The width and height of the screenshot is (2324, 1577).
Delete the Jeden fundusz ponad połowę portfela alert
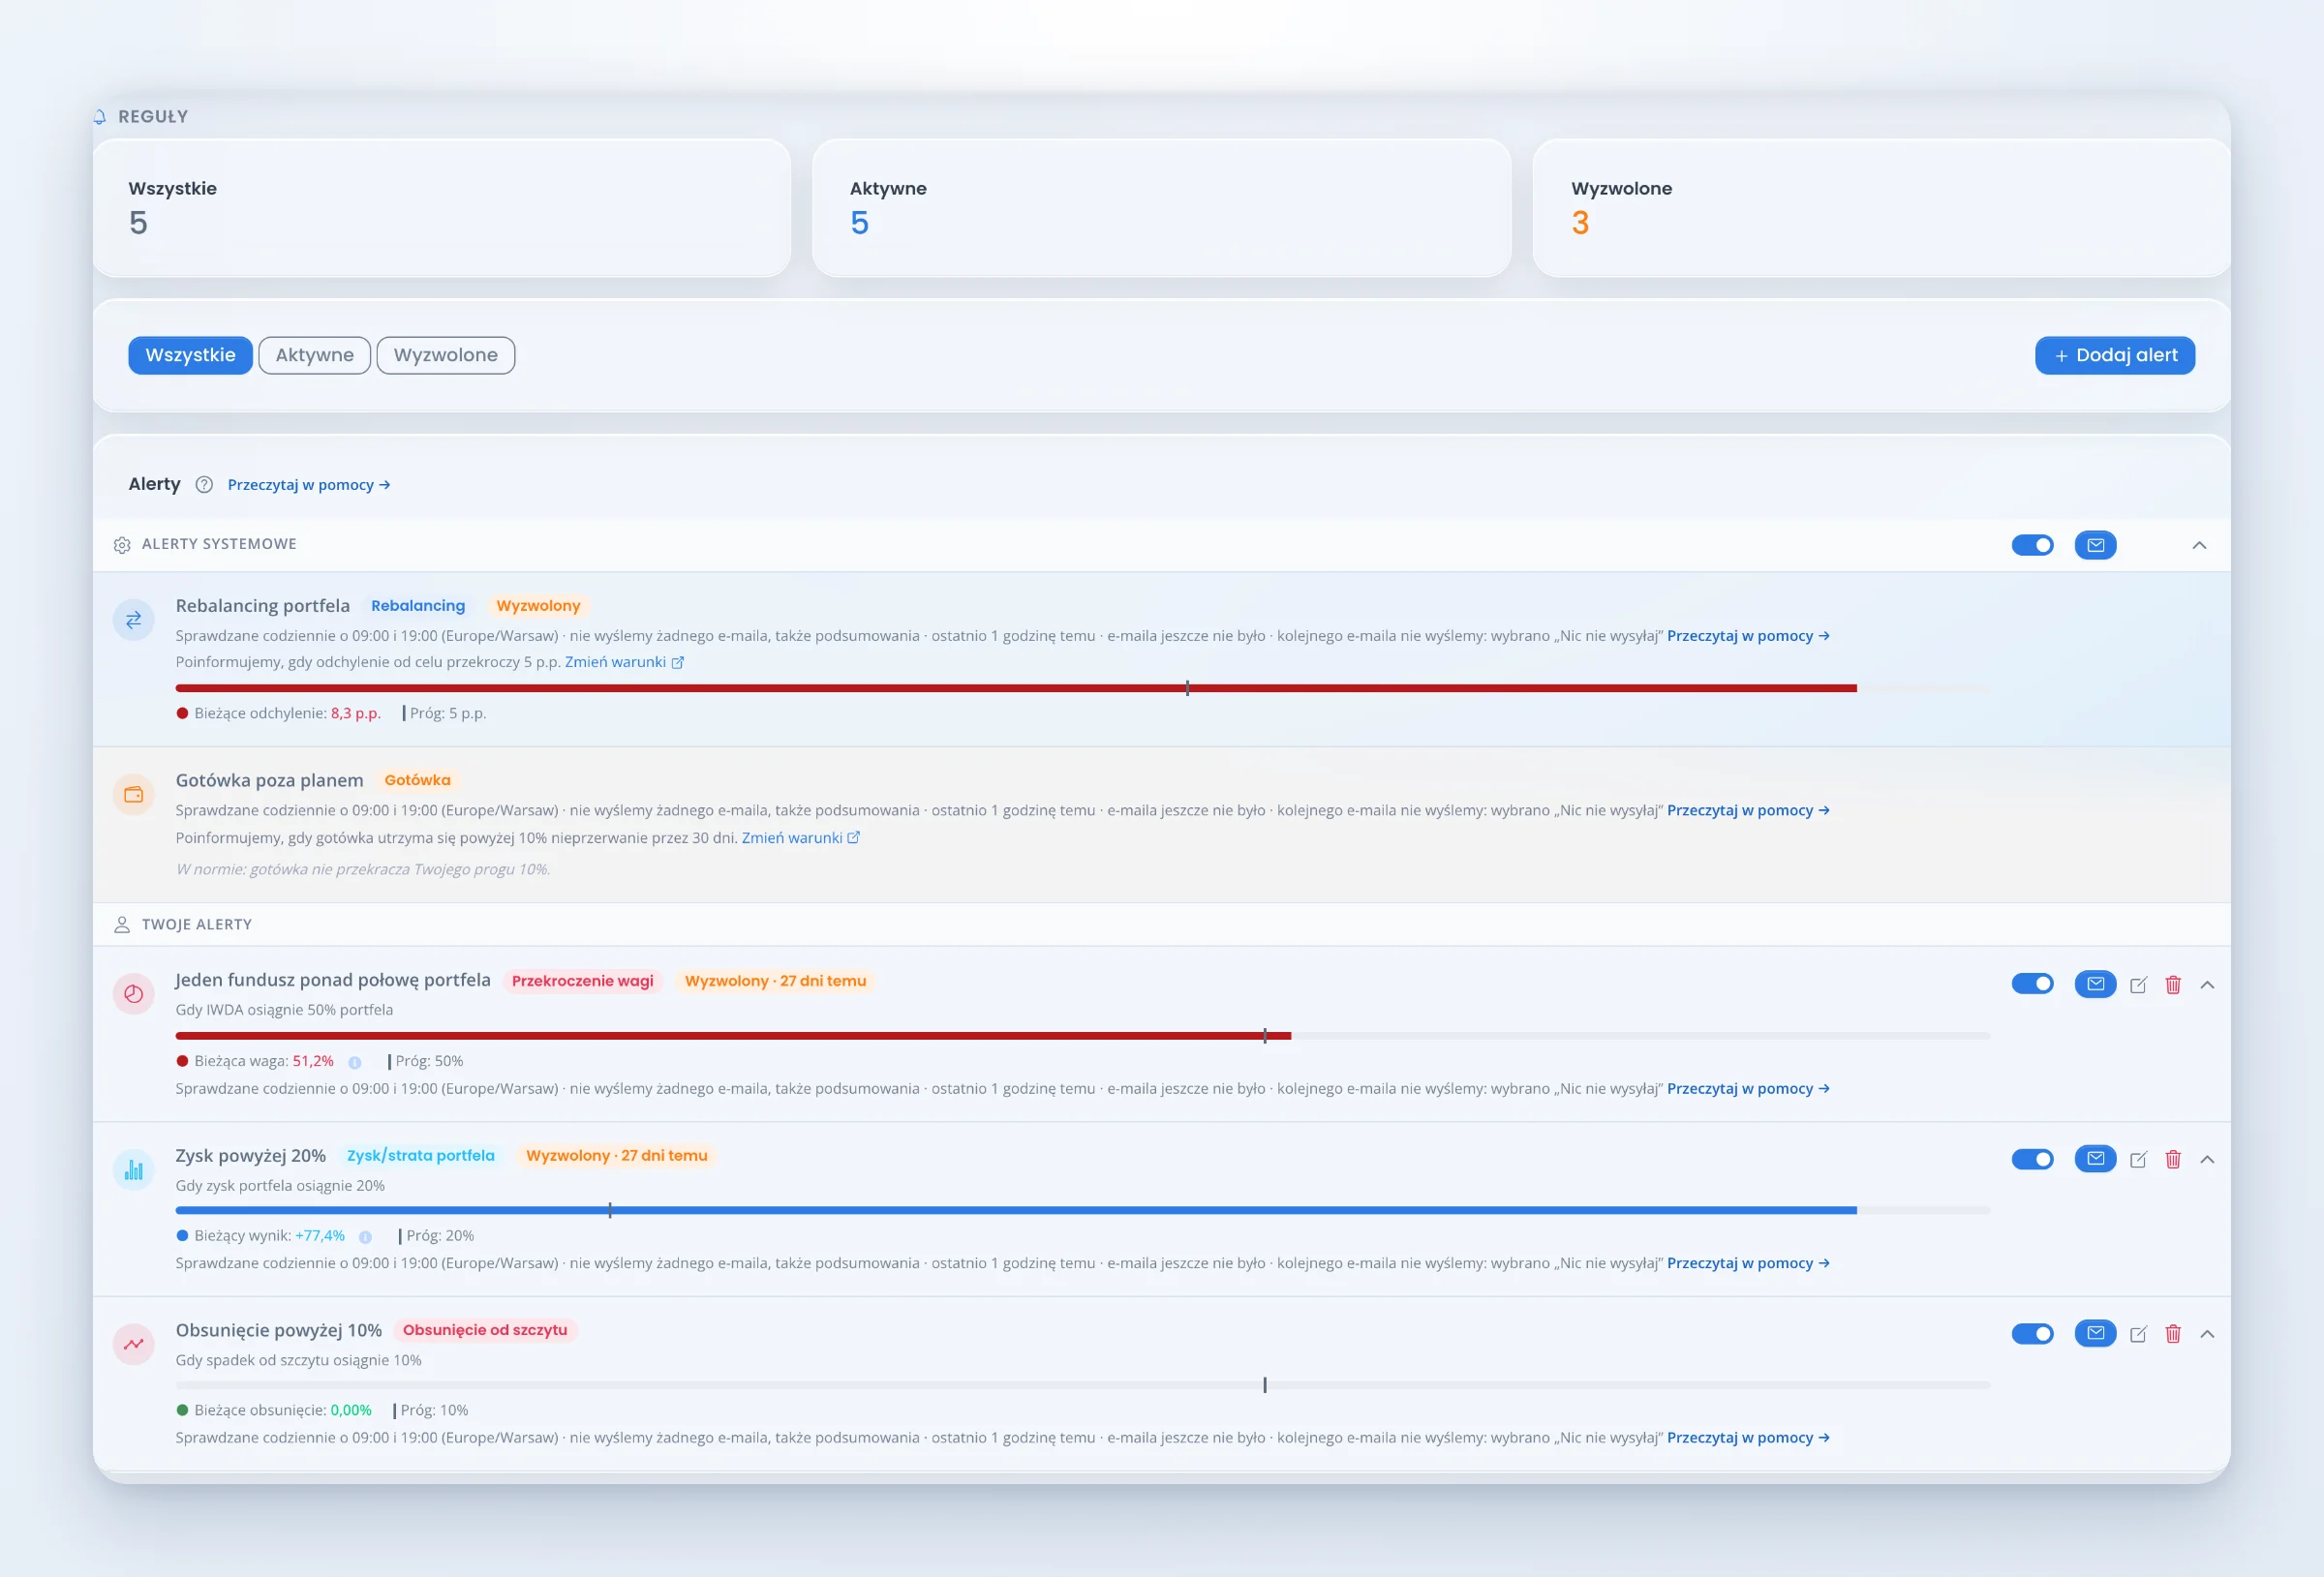point(2172,985)
